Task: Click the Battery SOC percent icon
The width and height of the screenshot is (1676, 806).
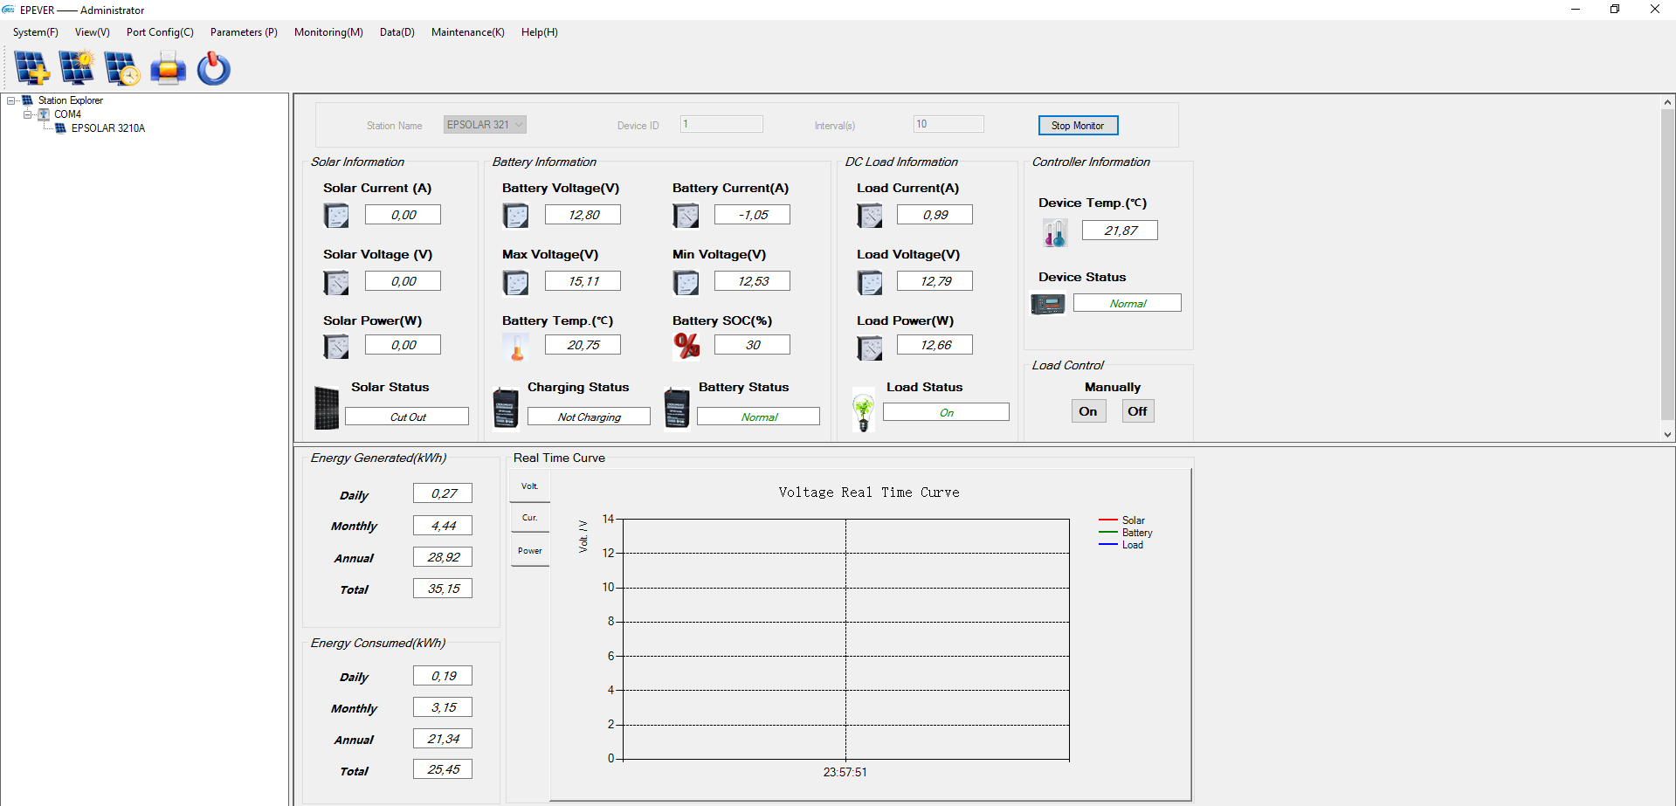Action: (x=686, y=346)
